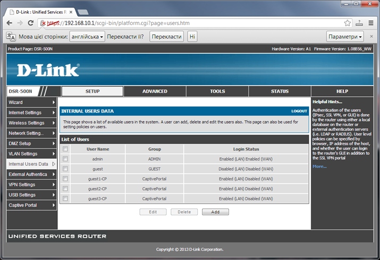This screenshot has height=260, width=380.
Task: Click the D-Link logo
Action: point(48,70)
